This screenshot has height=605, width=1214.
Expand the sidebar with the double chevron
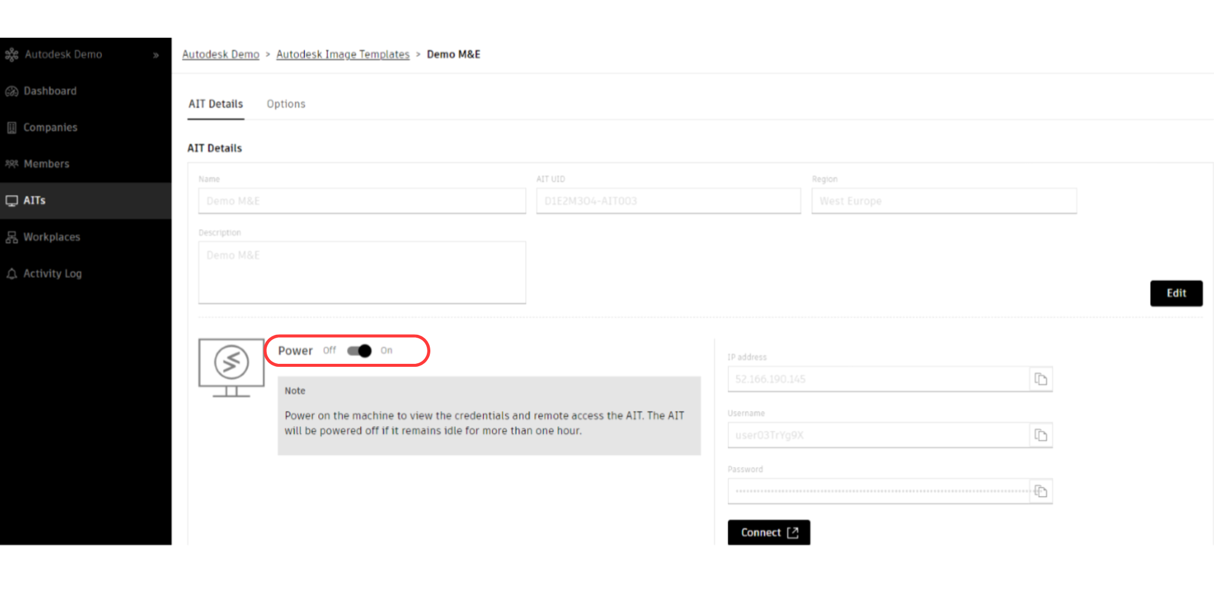pos(156,55)
